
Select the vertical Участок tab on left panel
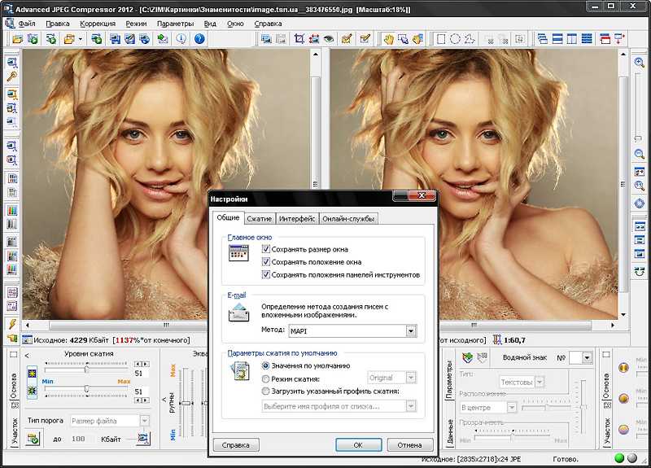tap(15, 431)
